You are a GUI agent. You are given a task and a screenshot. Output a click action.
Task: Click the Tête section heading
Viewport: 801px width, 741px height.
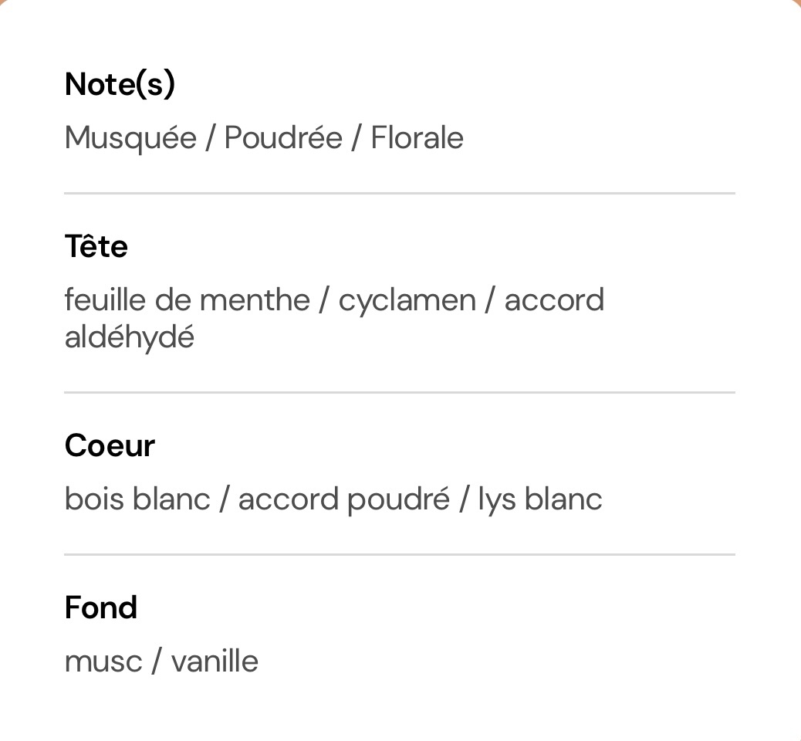(96, 246)
